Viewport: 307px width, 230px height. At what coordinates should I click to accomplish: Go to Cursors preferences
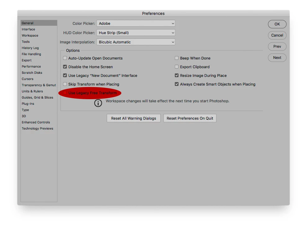(39, 79)
